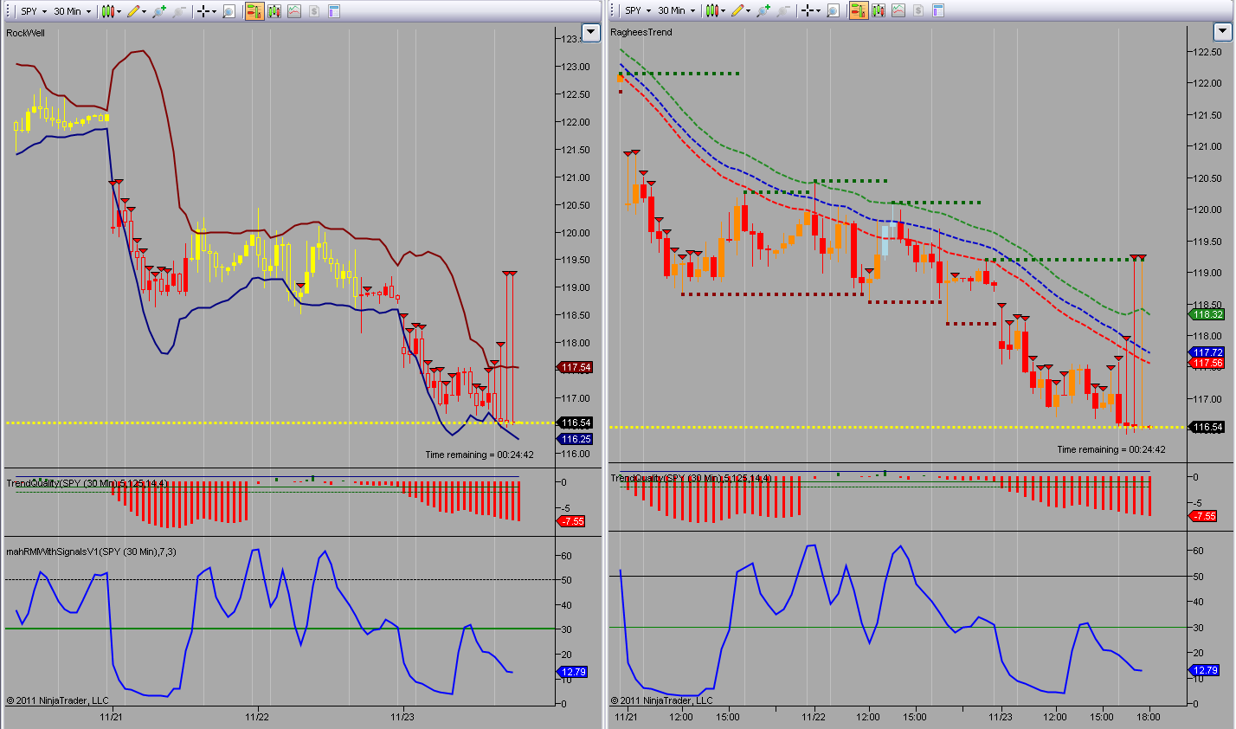1236x729 pixels.
Task: Click Zoom Out magnifier in RagheesTrend chart toolbar
Action: coord(783,10)
